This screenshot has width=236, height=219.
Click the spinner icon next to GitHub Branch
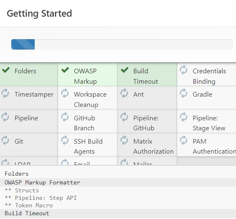(x=65, y=117)
